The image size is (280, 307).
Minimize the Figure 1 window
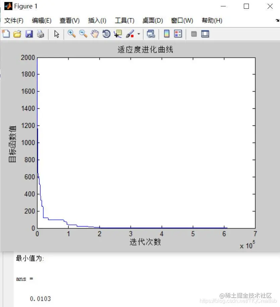223,6
